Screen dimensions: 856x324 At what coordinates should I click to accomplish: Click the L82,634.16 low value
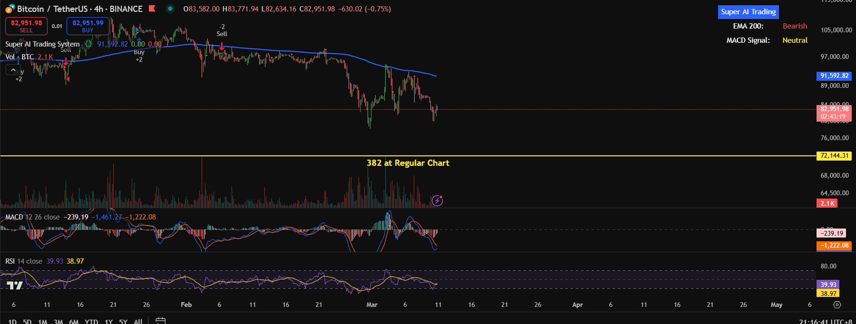click(279, 9)
